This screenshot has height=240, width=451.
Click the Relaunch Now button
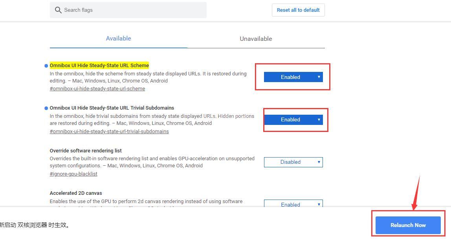[x=408, y=225]
